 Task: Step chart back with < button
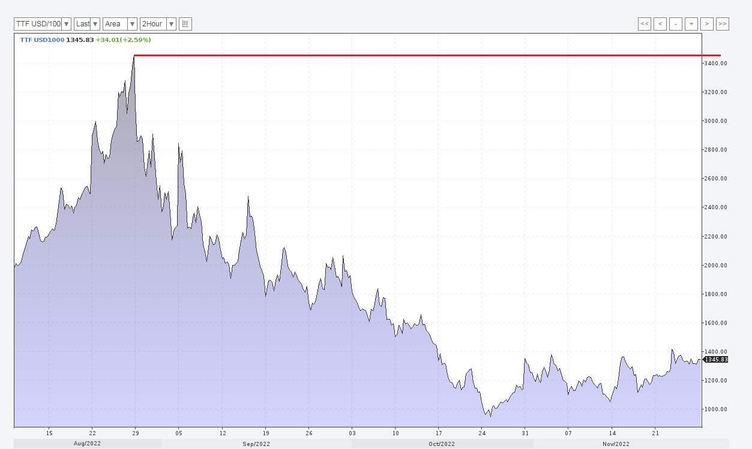click(660, 24)
